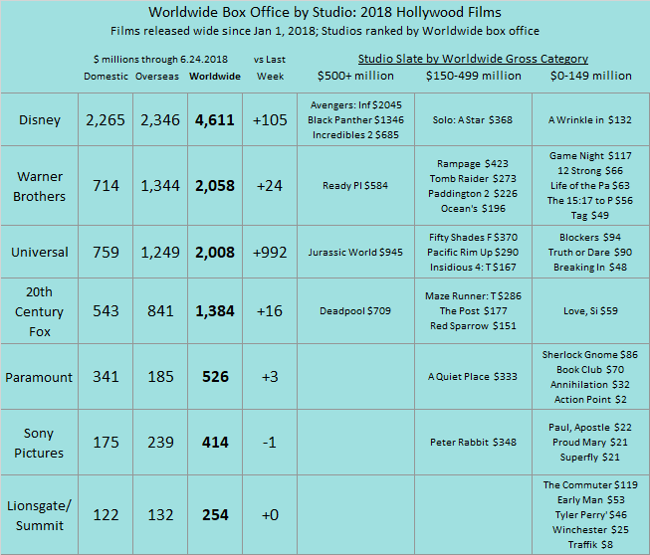
Task: Click the Warner Brothers studio cell
Action: point(40,186)
